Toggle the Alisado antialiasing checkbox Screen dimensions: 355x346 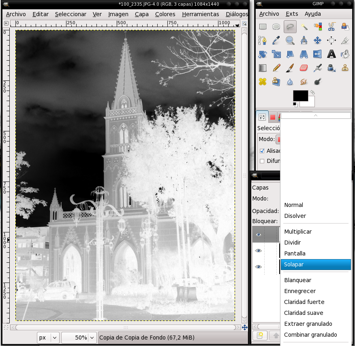click(x=262, y=151)
